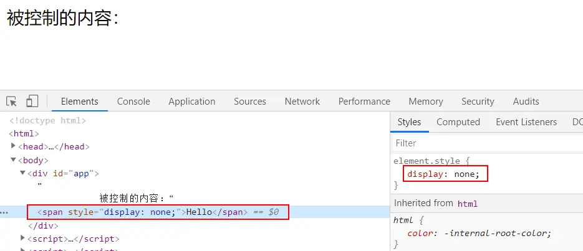Click the display property name in element.style
Viewport: 583px width, 251px height.
point(425,174)
